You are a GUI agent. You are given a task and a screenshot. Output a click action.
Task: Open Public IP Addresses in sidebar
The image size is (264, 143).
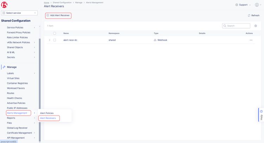(17, 108)
